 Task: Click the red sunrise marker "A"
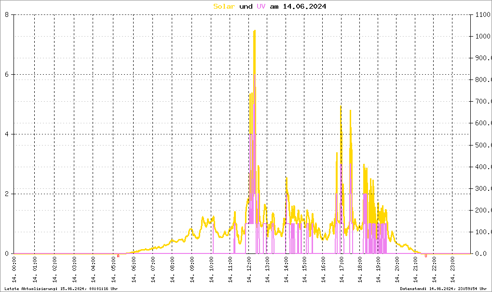[118, 256]
